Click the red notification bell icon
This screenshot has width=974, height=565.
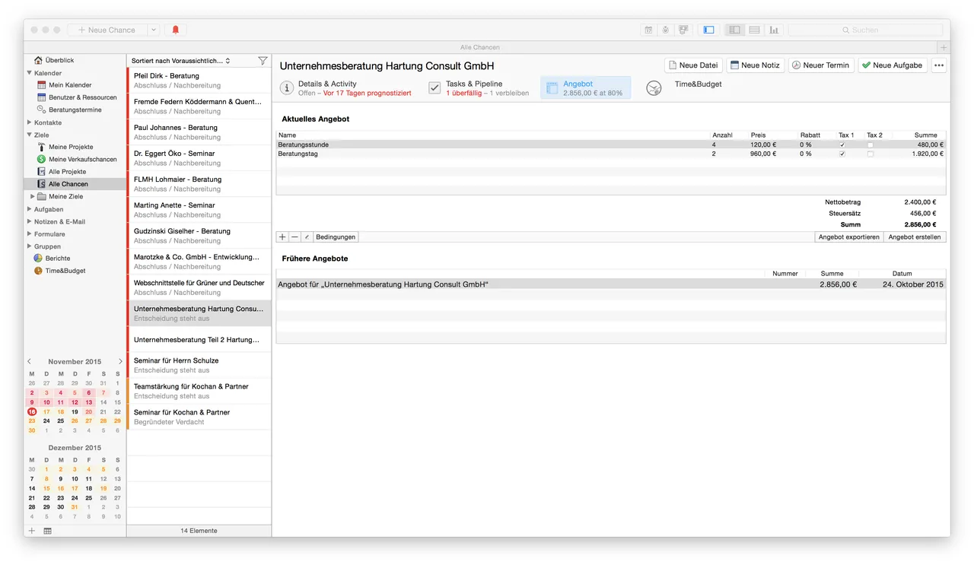176,30
